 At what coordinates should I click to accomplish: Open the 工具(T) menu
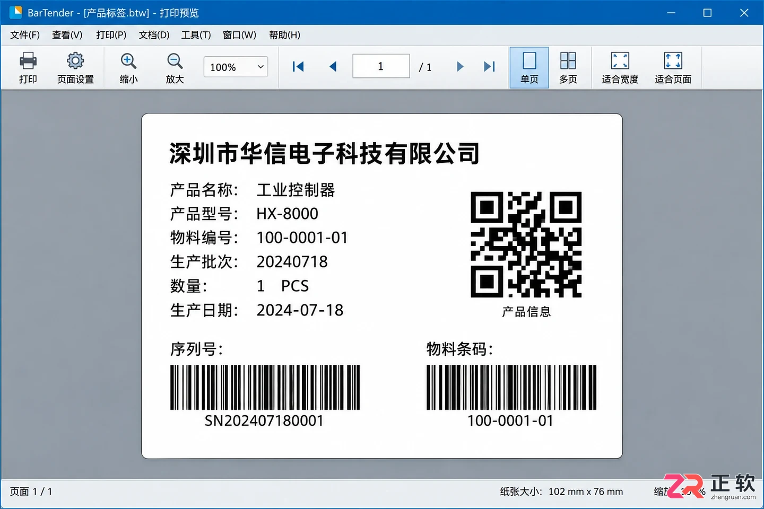point(196,35)
